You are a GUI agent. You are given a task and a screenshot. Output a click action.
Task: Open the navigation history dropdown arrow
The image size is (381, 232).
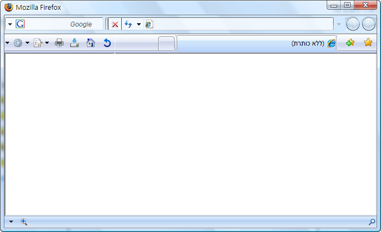click(x=339, y=24)
